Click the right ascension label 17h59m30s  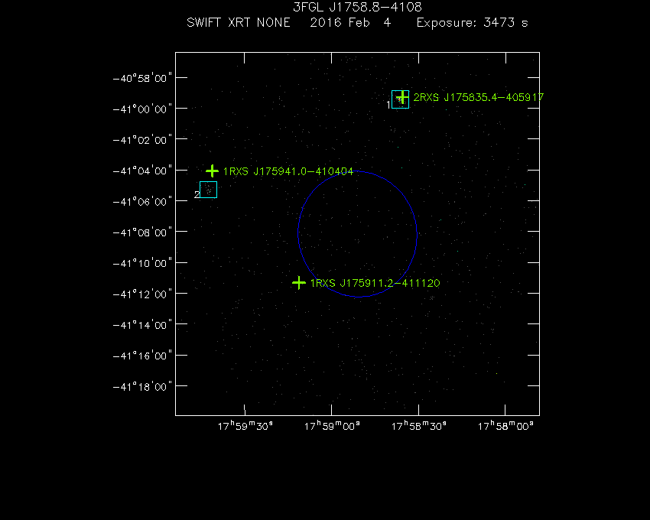[245, 426]
